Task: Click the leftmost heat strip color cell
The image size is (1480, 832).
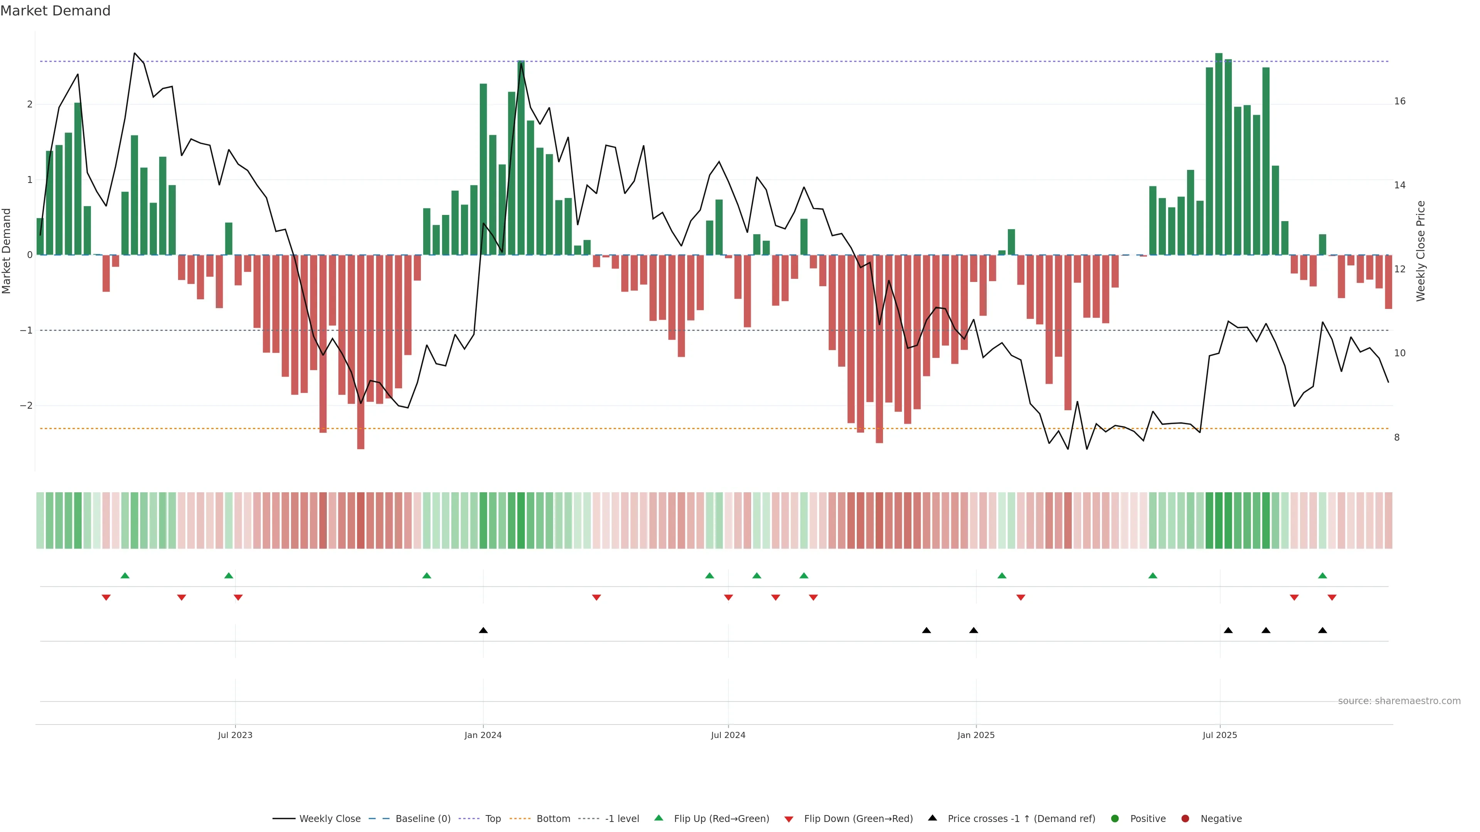Action: 40,520
